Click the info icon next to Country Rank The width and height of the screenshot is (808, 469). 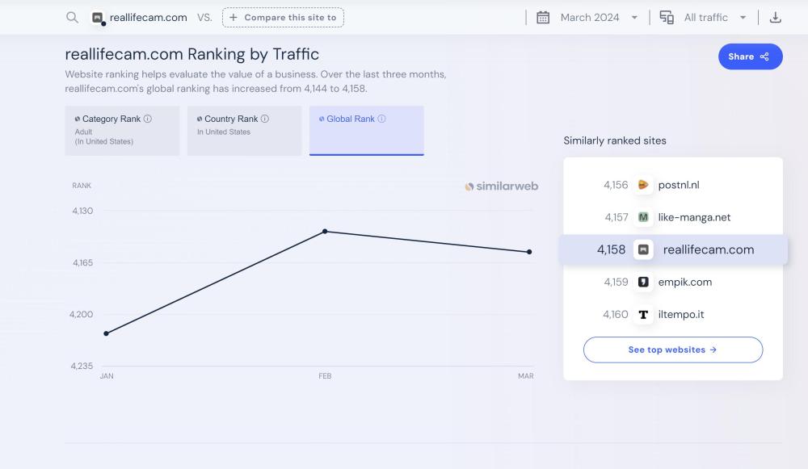tap(265, 119)
